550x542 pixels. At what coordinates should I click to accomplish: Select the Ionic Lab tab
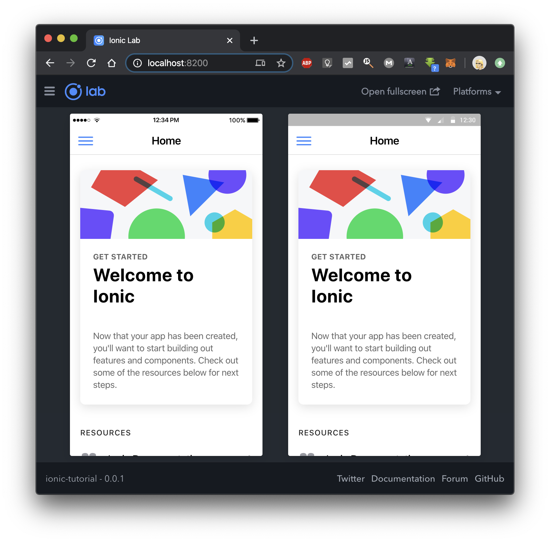click(163, 40)
